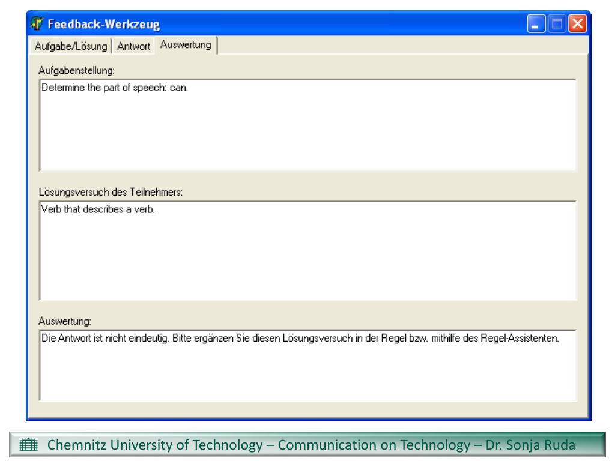Click the Feedback-Werkzeug app icon in title bar

37,23
